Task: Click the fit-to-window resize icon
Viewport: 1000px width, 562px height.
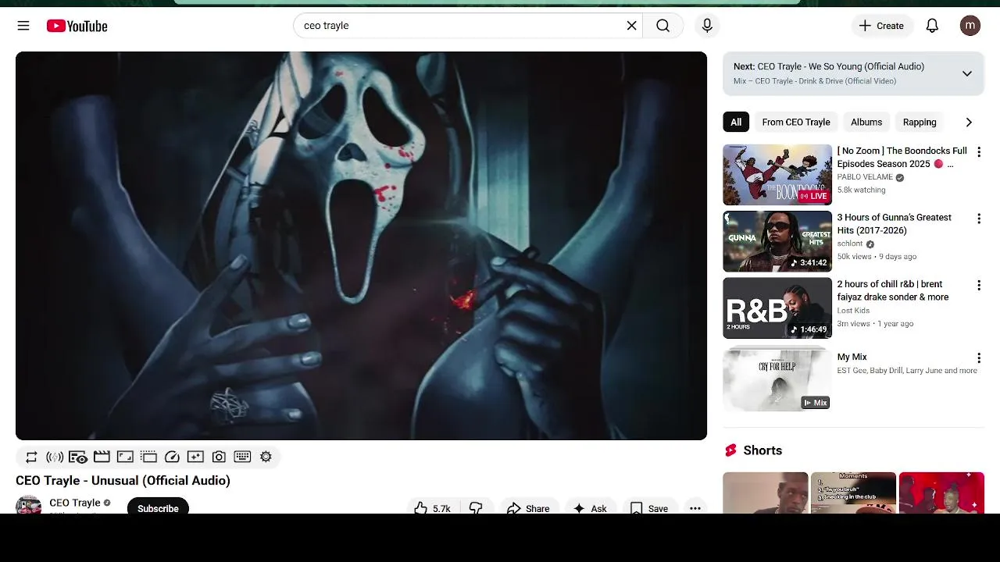Action: [x=125, y=457]
